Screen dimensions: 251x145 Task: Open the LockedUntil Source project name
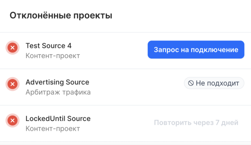(x=58, y=119)
